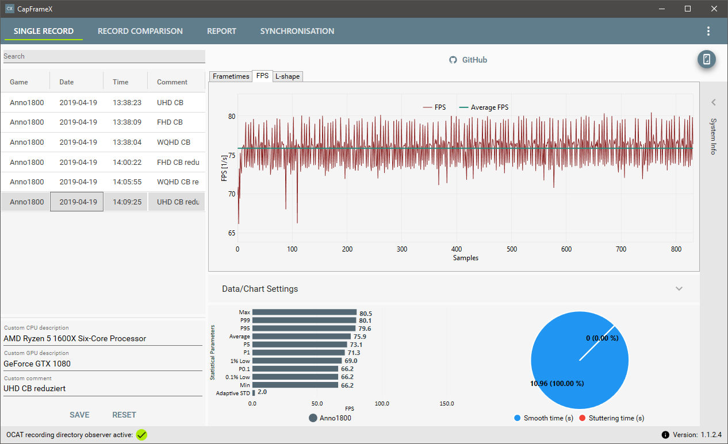Open the GitHub link
This screenshot has width=728, height=444.
pyautogui.click(x=475, y=60)
